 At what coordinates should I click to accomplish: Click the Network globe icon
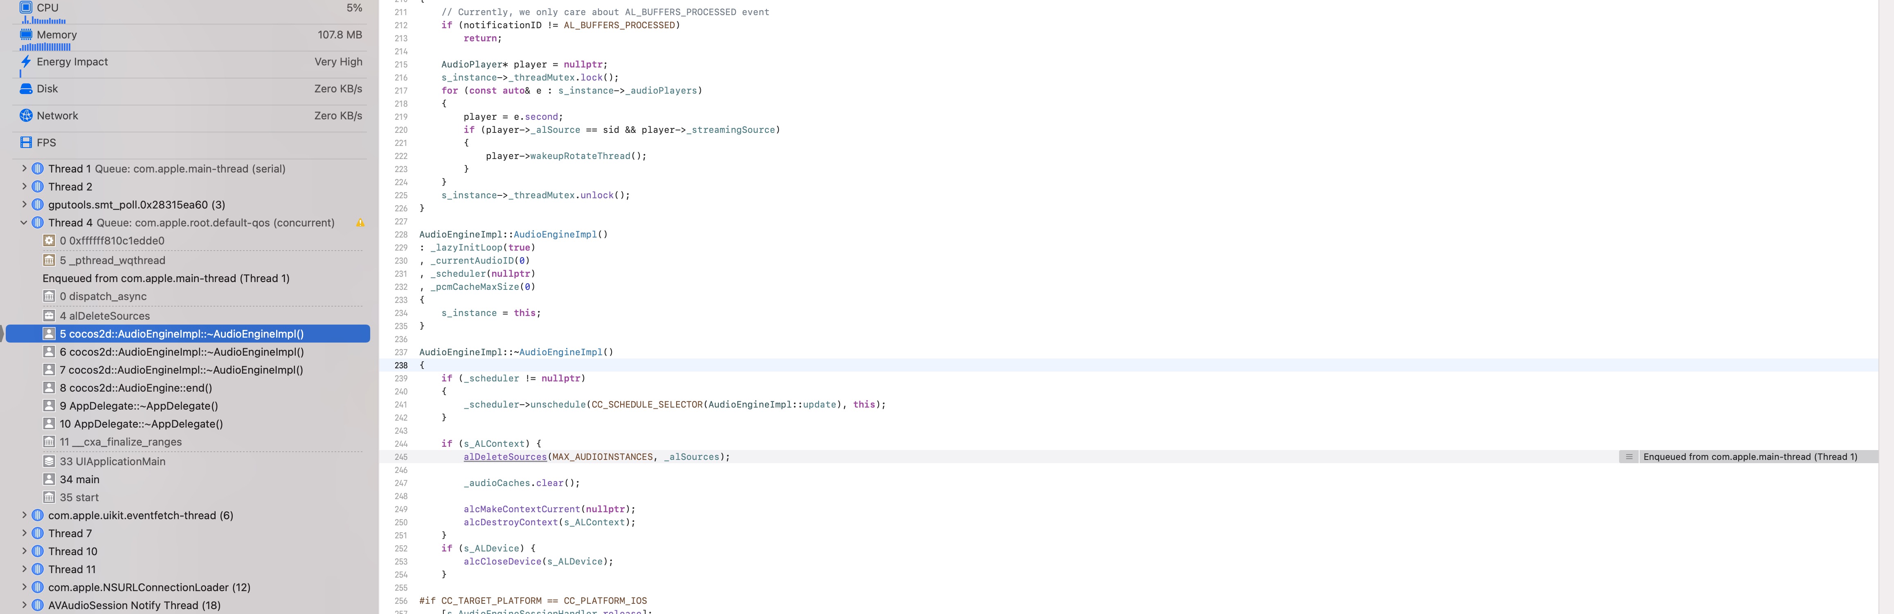tap(26, 115)
